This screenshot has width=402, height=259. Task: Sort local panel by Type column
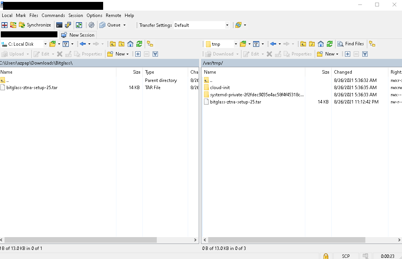pos(165,72)
